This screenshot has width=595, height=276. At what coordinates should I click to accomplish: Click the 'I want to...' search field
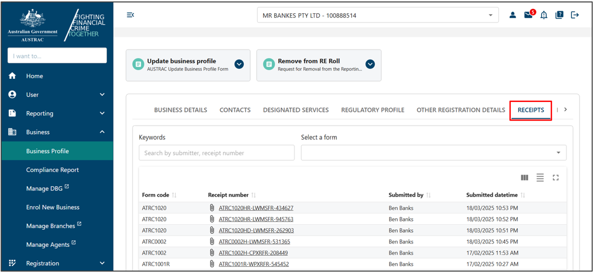(57, 56)
